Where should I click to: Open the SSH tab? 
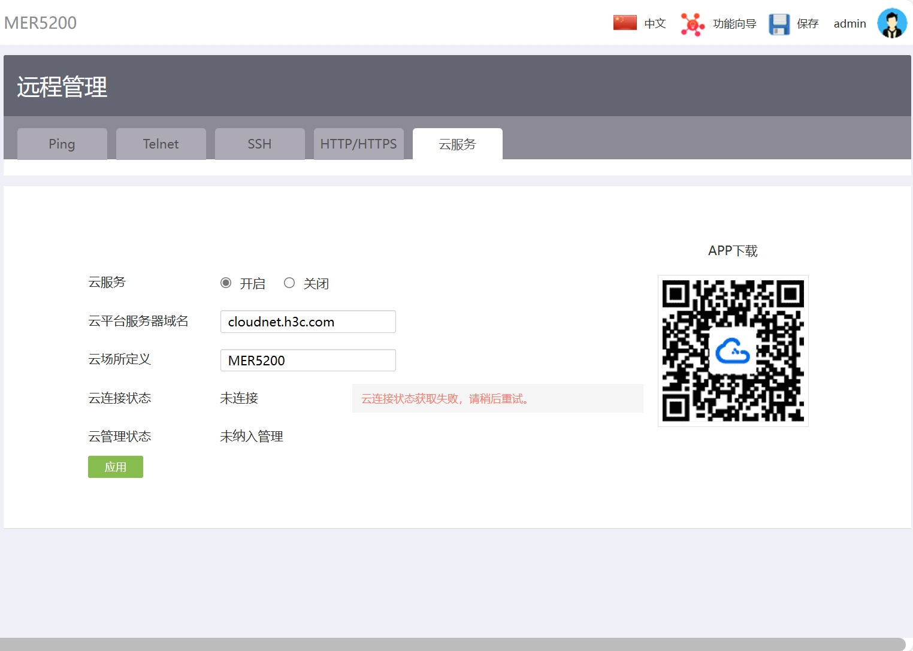[260, 144]
